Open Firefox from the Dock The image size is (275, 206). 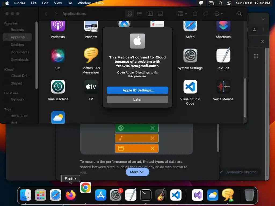pyautogui.click(x=71, y=195)
